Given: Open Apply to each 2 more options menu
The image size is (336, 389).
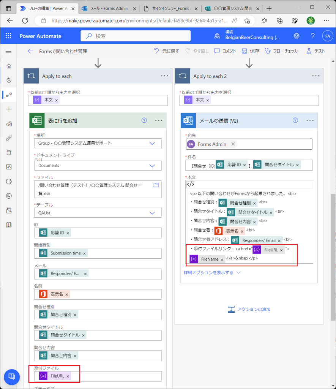Looking at the screenshot, I should pos(315,76).
